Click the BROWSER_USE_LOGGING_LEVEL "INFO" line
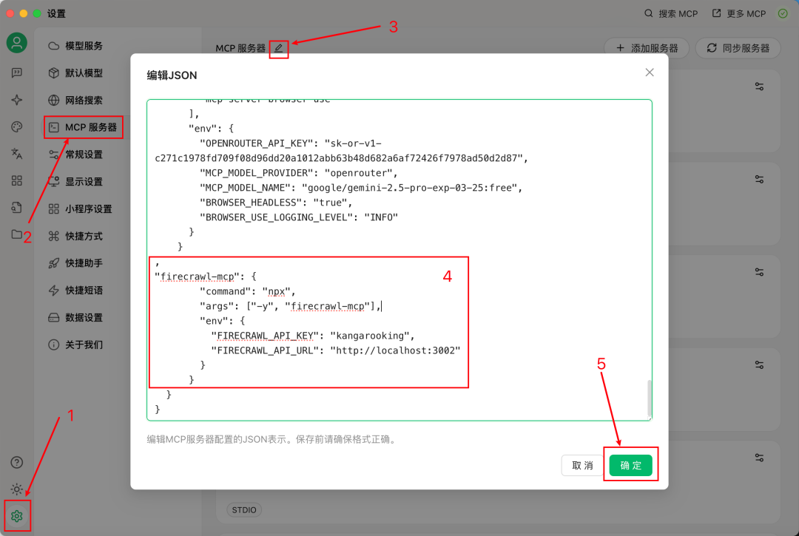 coord(299,217)
